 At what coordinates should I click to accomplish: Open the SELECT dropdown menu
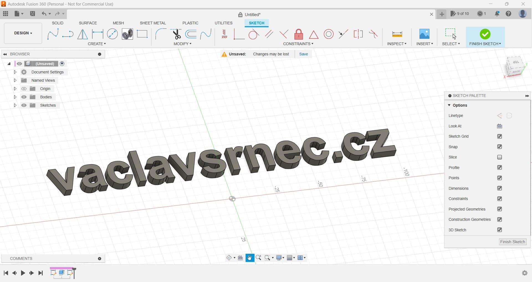coord(451,44)
